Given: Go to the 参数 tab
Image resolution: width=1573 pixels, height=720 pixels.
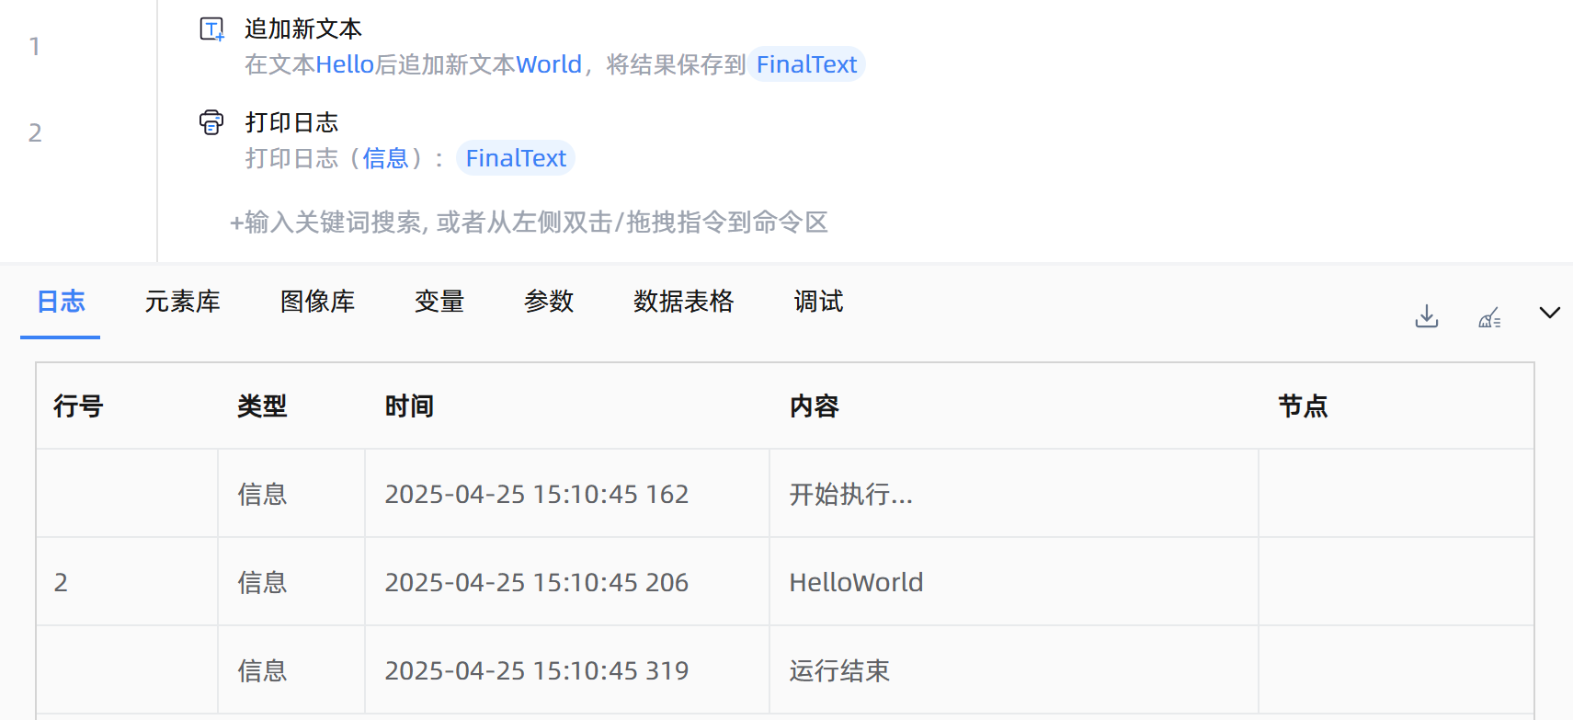Looking at the screenshot, I should tap(548, 302).
